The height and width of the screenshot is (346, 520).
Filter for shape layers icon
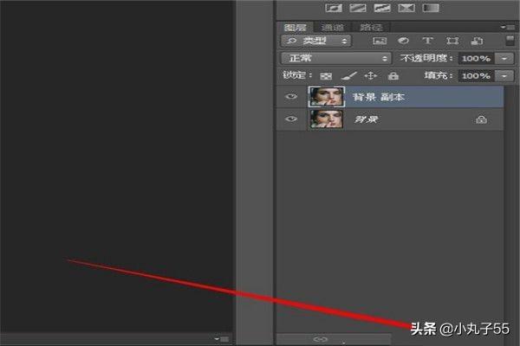coord(452,41)
